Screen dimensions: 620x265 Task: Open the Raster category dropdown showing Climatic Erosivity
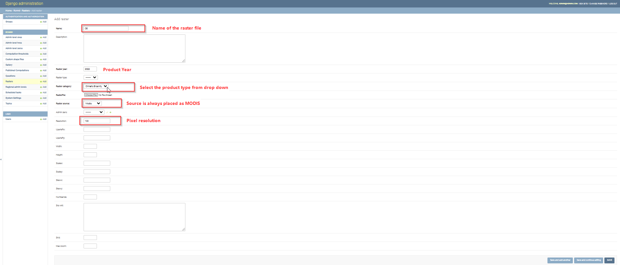[96, 86]
